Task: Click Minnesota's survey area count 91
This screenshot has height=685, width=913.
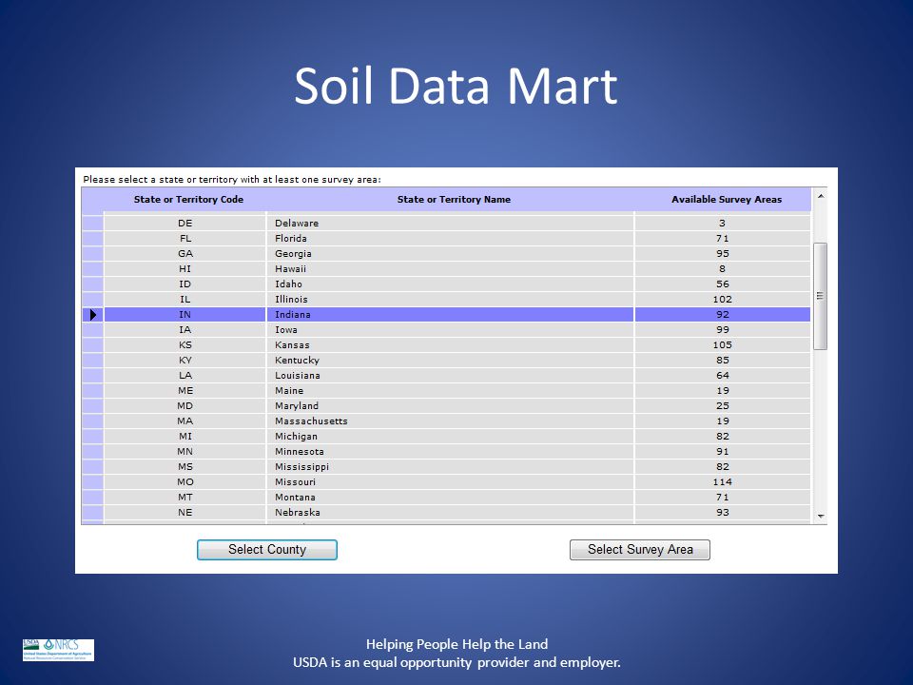Action: 723,451
